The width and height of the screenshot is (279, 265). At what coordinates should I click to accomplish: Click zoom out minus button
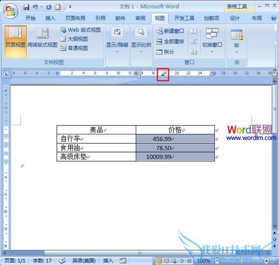click(218, 261)
